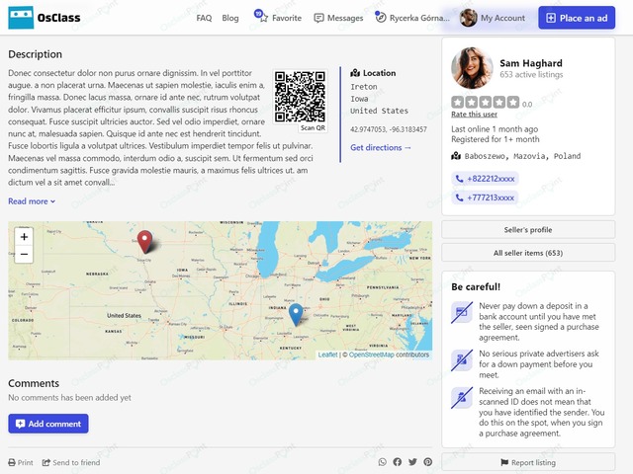633x474 pixels.
Task: Open the Rycerka Górna location selector
Action: (411, 18)
